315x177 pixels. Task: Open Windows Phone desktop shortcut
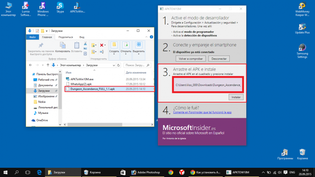43,9
